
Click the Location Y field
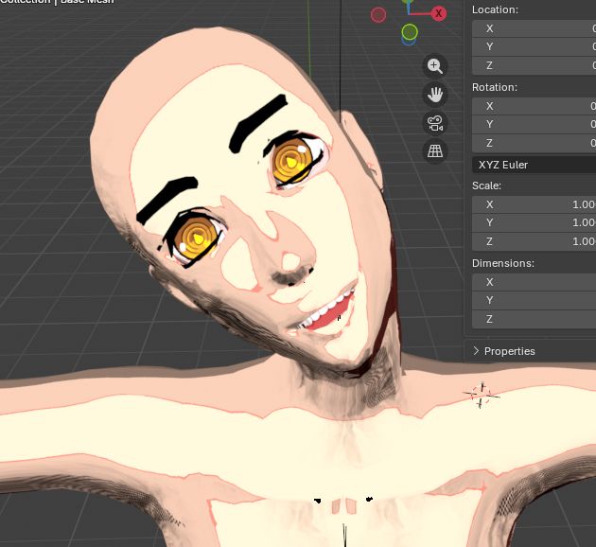(535, 46)
